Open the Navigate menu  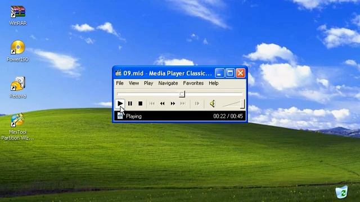168,83
